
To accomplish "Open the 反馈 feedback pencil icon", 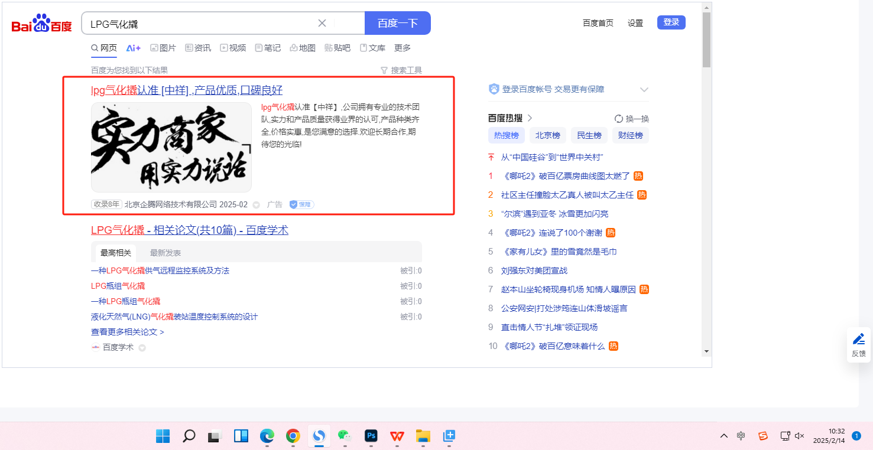I will [x=858, y=345].
